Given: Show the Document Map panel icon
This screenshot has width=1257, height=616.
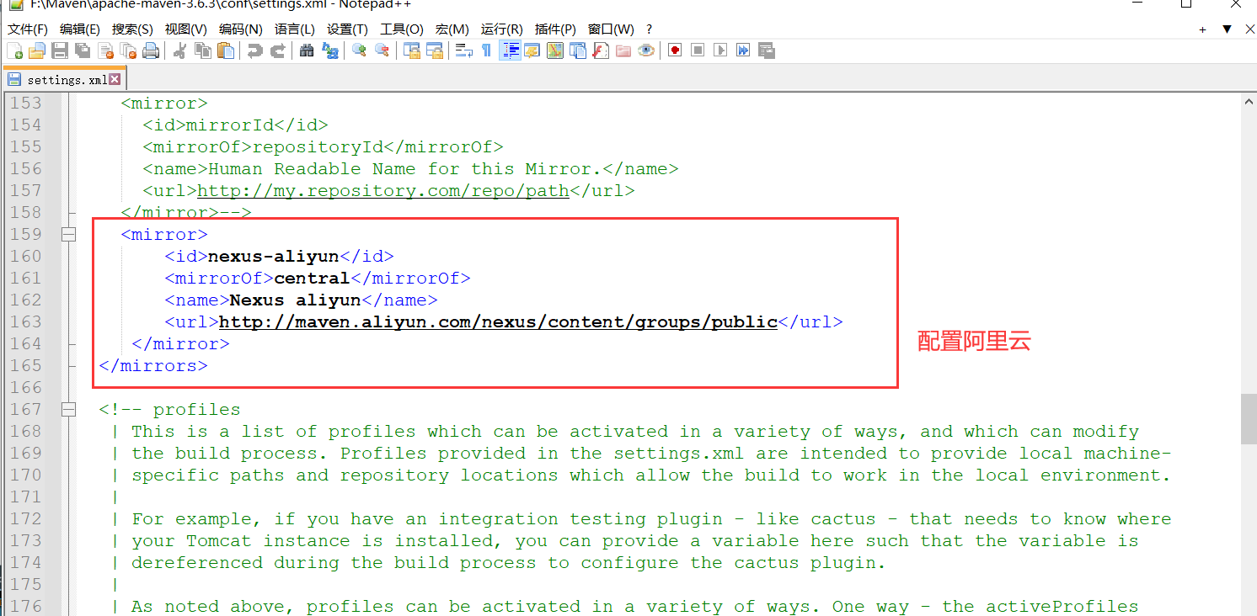Looking at the screenshot, I should click(x=554, y=51).
